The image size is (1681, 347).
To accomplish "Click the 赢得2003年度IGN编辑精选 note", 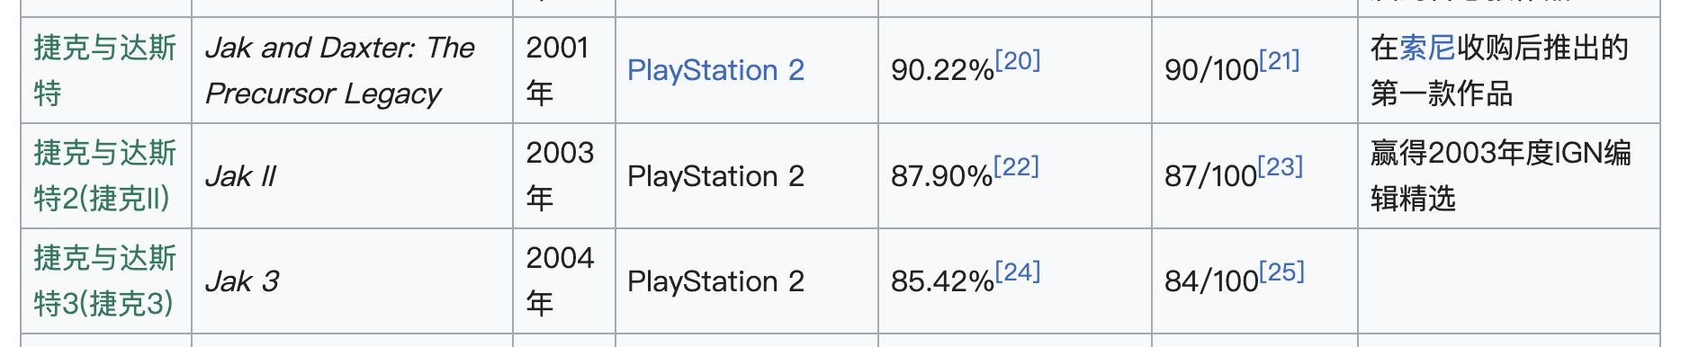I will [1501, 175].
